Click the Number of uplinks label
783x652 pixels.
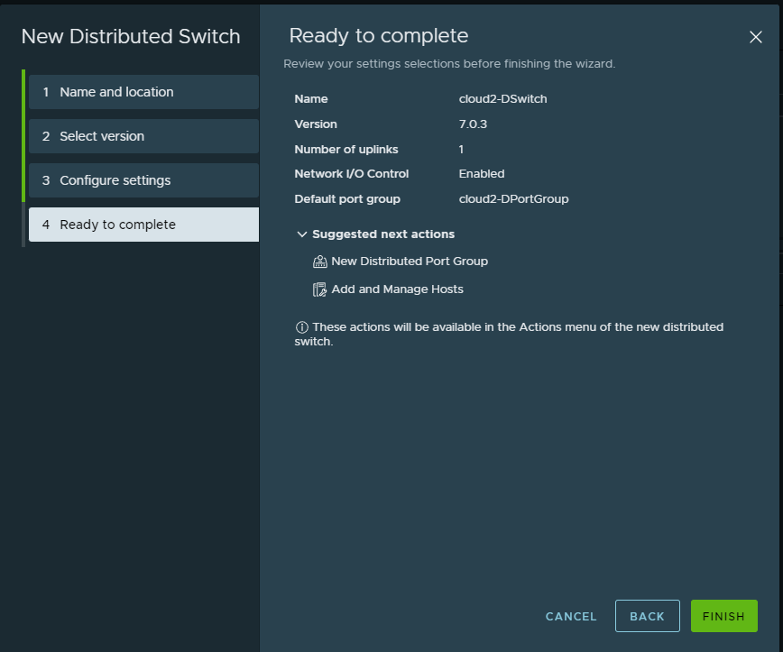coord(346,150)
